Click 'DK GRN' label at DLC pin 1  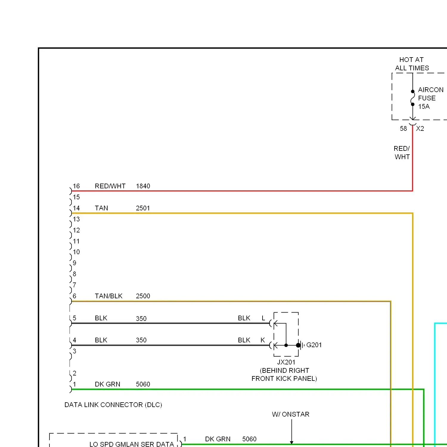click(108, 384)
